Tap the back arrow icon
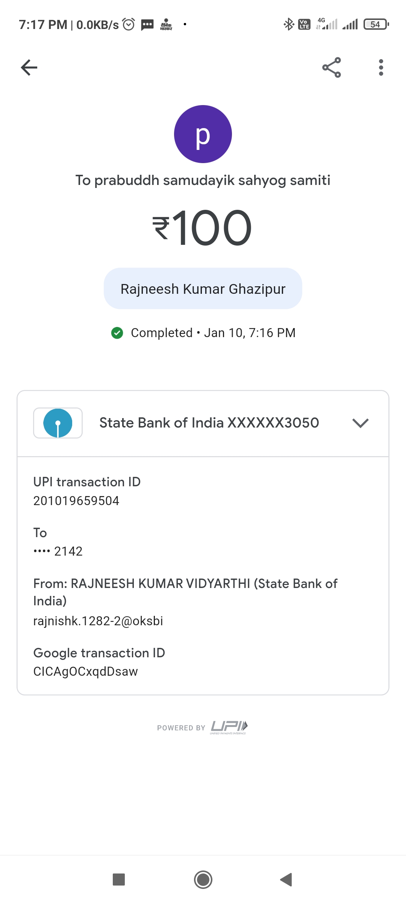Image resolution: width=406 pixels, height=904 pixels. click(x=29, y=68)
